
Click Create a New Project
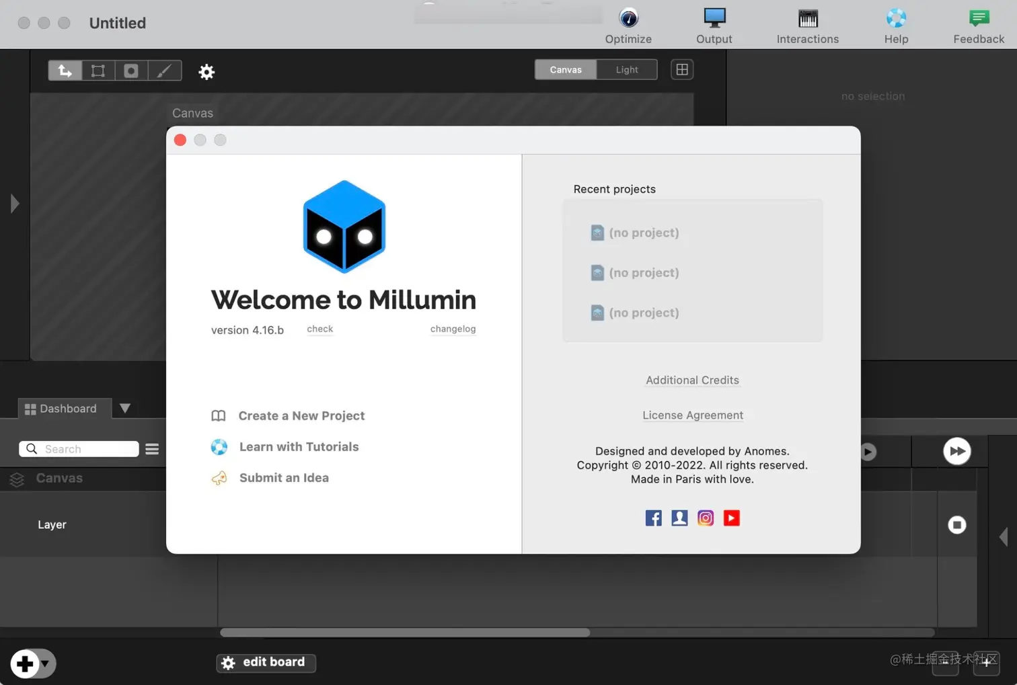click(301, 416)
